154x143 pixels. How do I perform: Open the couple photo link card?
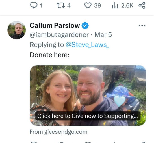pos(88,95)
